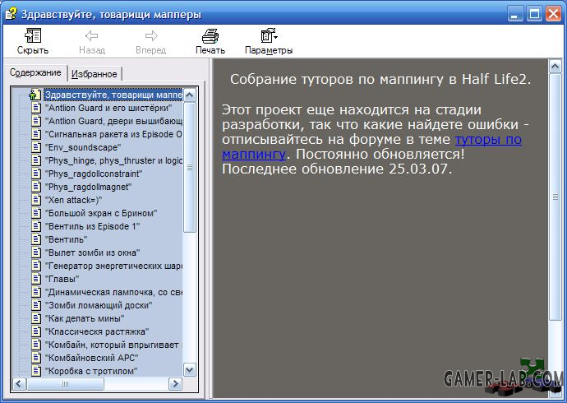The width and height of the screenshot is (567, 403).
Task: Open topic "Коробка с тротилом"
Action: coord(91,371)
